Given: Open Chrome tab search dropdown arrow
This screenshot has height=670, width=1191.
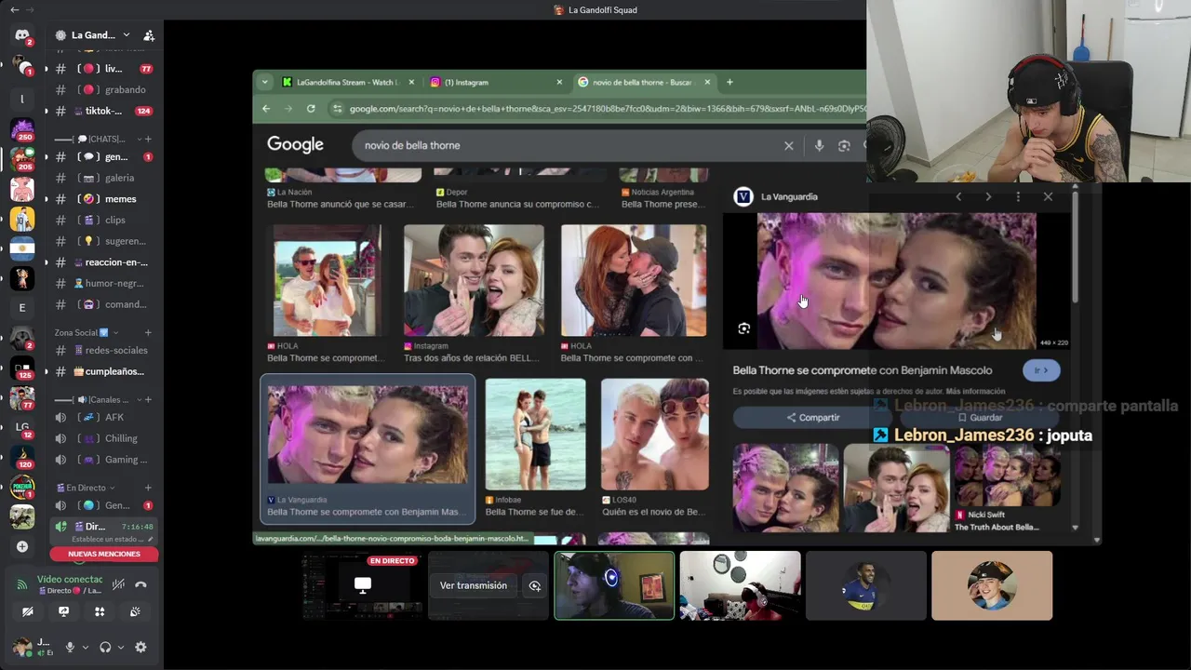Looking at the screenshot, I should click(x=264, y=82).
